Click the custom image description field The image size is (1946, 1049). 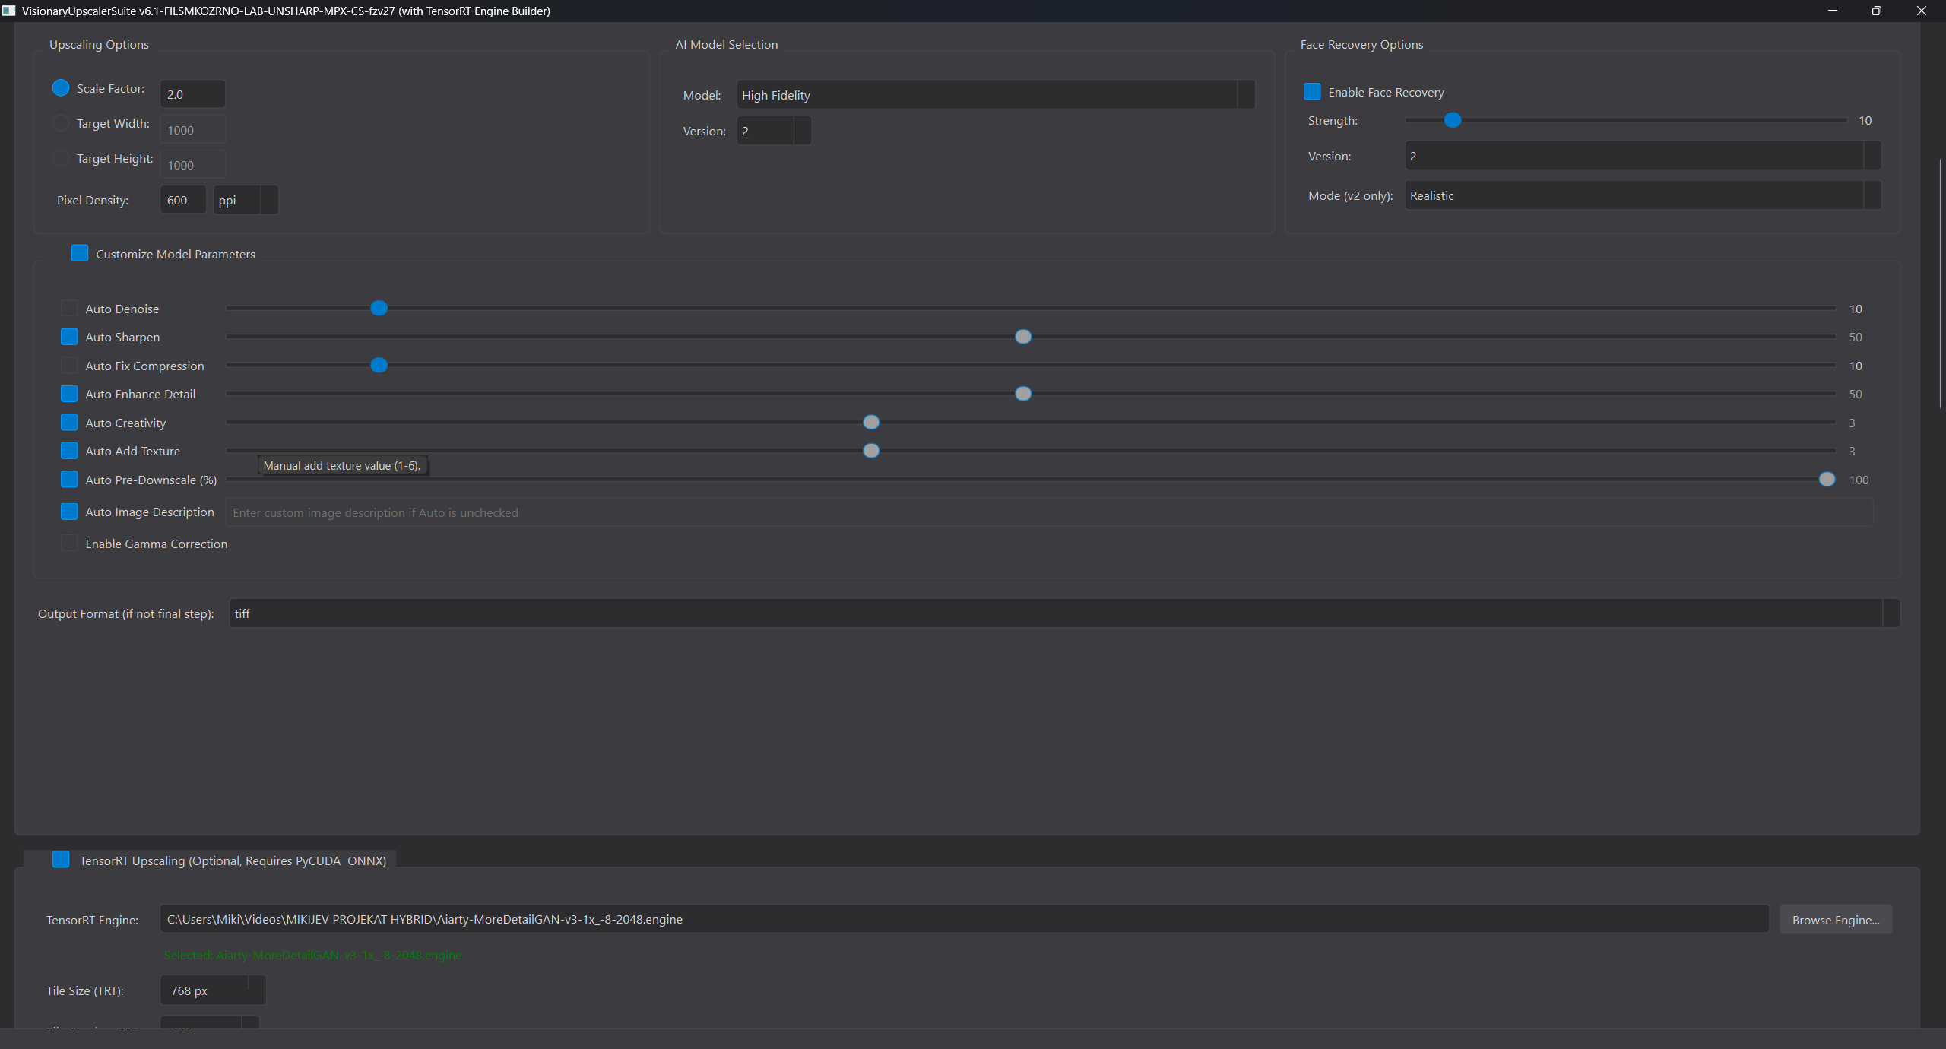(x=1049, y=512)
